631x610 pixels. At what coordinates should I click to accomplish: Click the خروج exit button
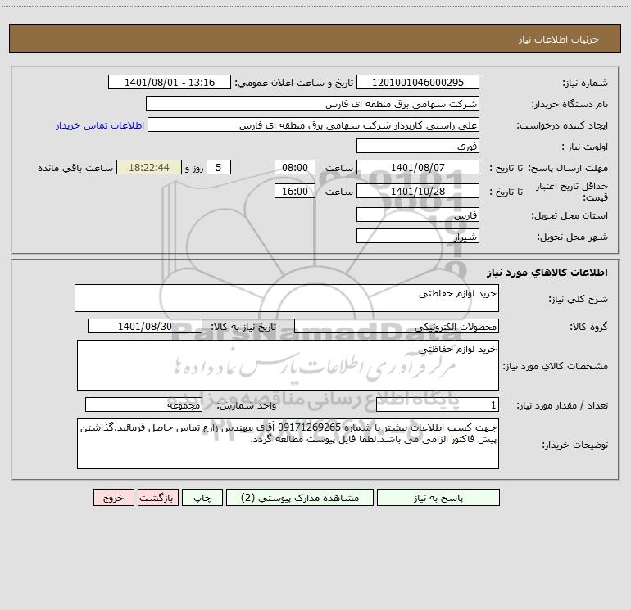(x=113, y=498)
